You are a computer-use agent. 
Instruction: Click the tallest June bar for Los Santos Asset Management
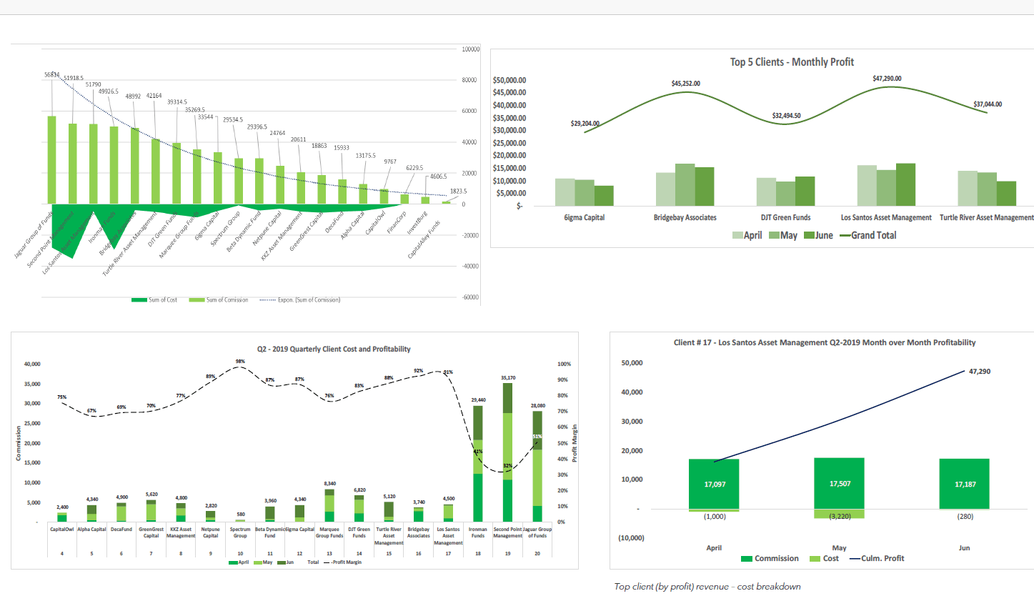905,184
